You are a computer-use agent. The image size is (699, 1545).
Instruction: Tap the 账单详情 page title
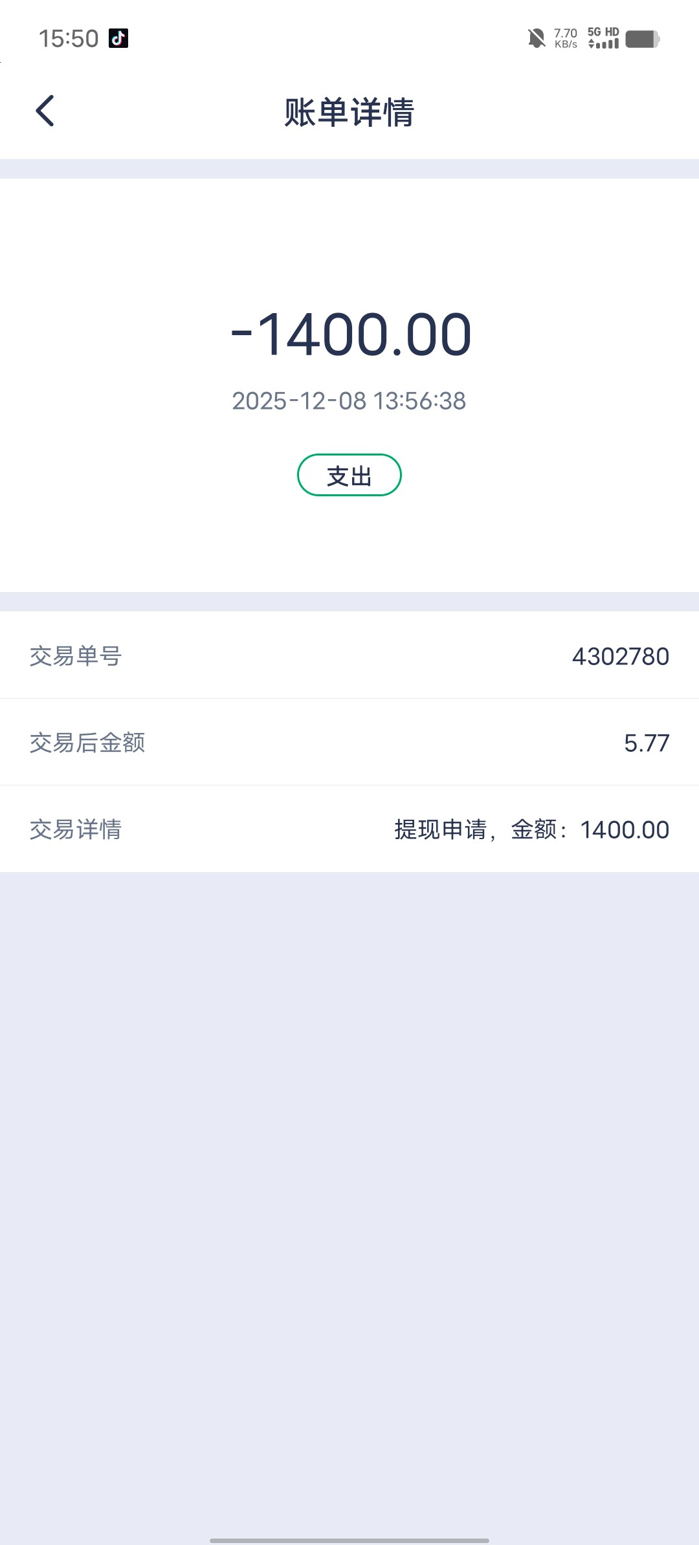click(x=349, y=112)
